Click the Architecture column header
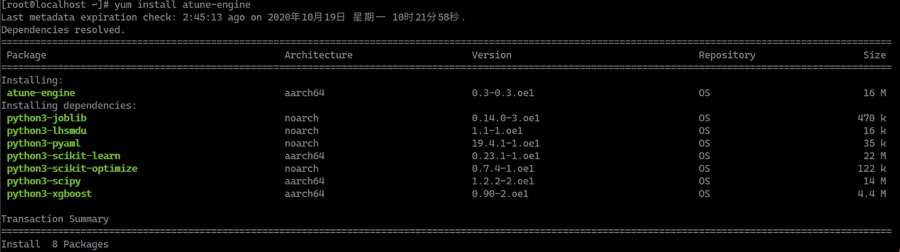The width and height of the screenshot is (900, 252). tap(318, 55)
